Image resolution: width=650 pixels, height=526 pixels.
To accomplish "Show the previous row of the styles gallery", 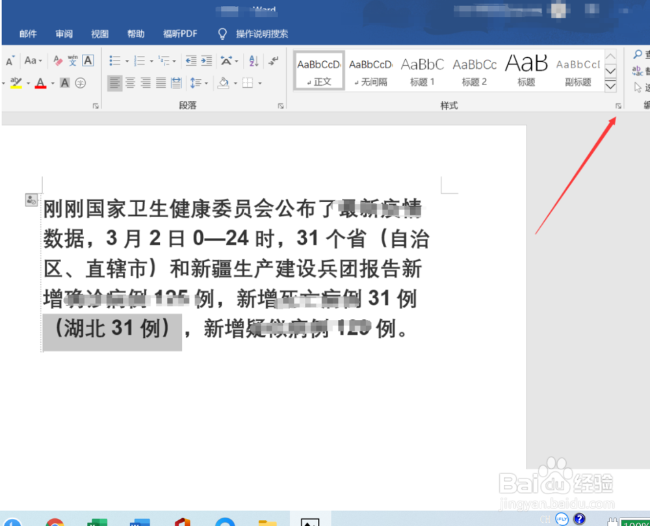I will pos(610,56).
